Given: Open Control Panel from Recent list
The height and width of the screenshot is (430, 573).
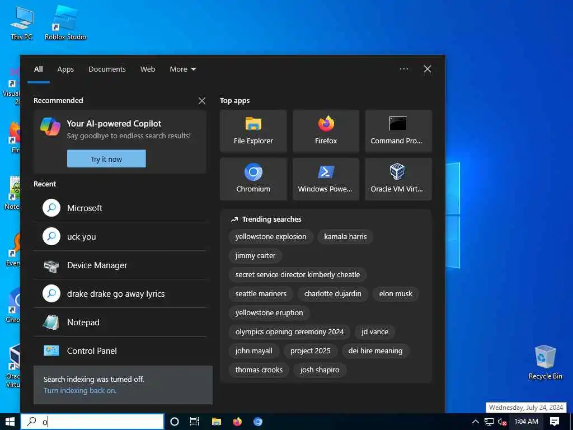Looking at the screenshot, I should coord(120,351).
